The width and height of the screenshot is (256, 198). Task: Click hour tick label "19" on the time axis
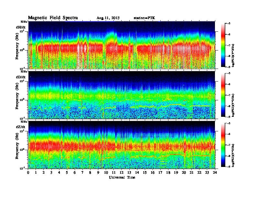point(176,173)
